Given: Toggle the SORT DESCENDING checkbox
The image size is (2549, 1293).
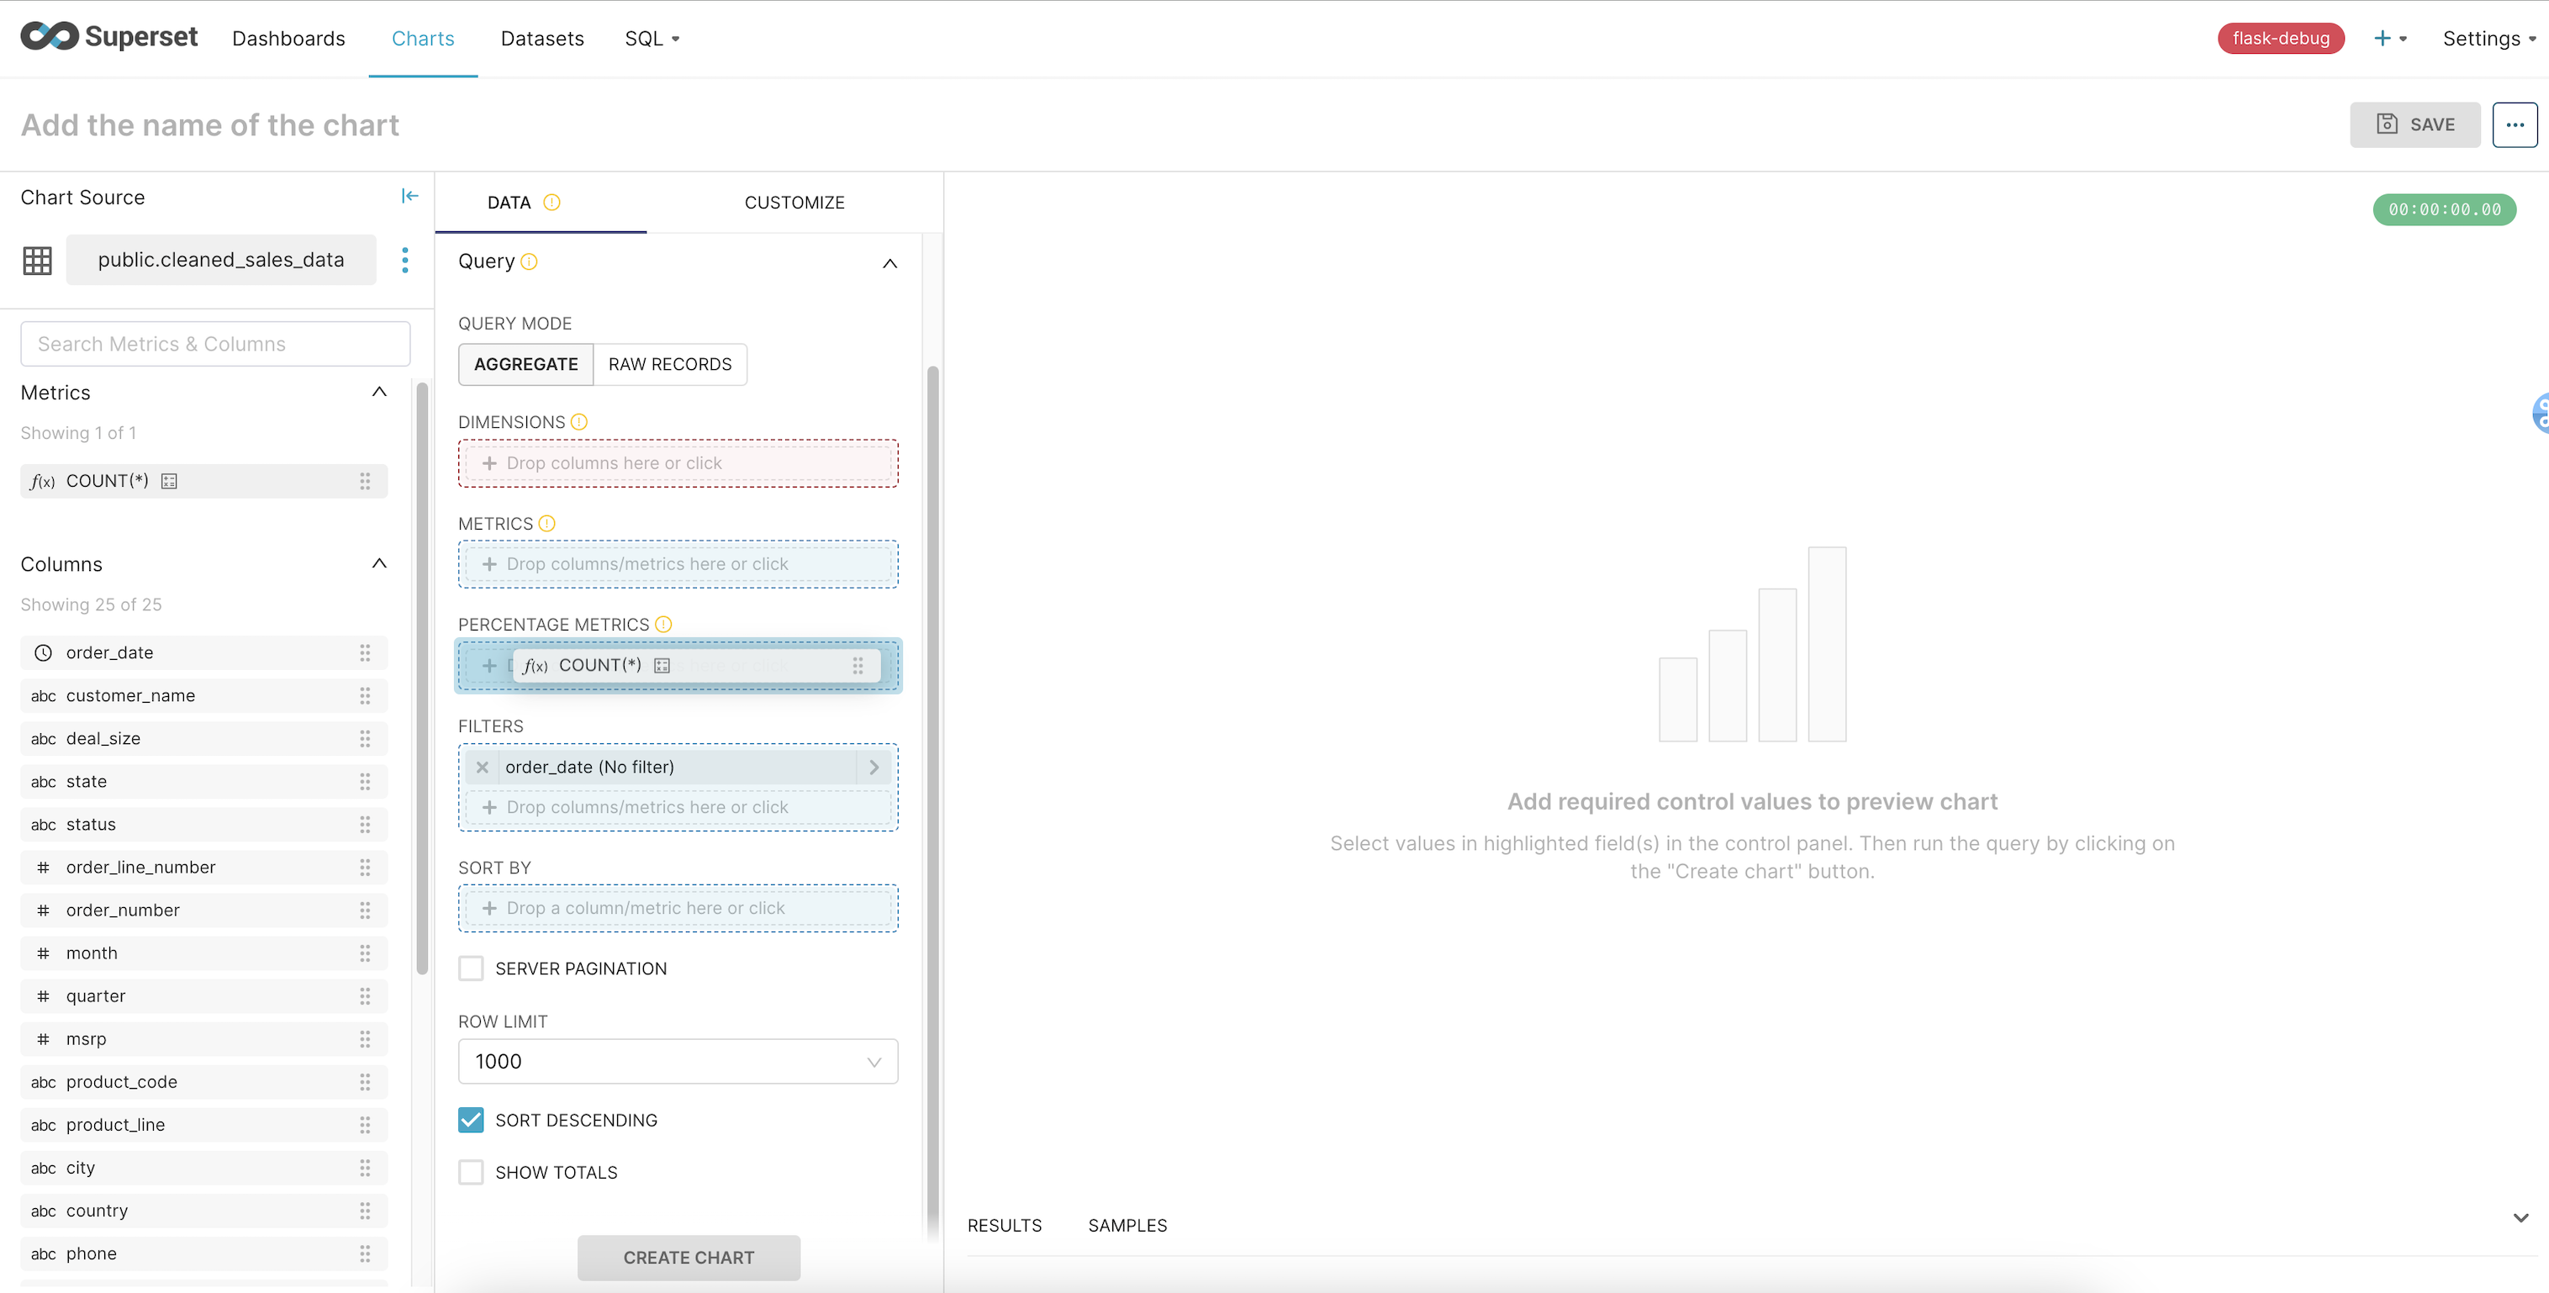Looking at the screenshot, I should coord(472,1120).
